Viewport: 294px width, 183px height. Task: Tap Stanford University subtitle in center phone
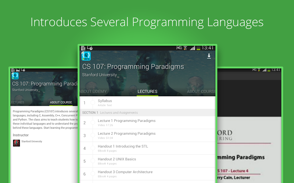[99, 75]
